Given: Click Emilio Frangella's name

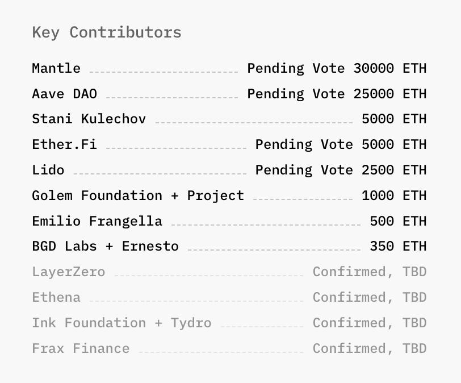Looking at the screenshot, I should (x=97, y=221).
